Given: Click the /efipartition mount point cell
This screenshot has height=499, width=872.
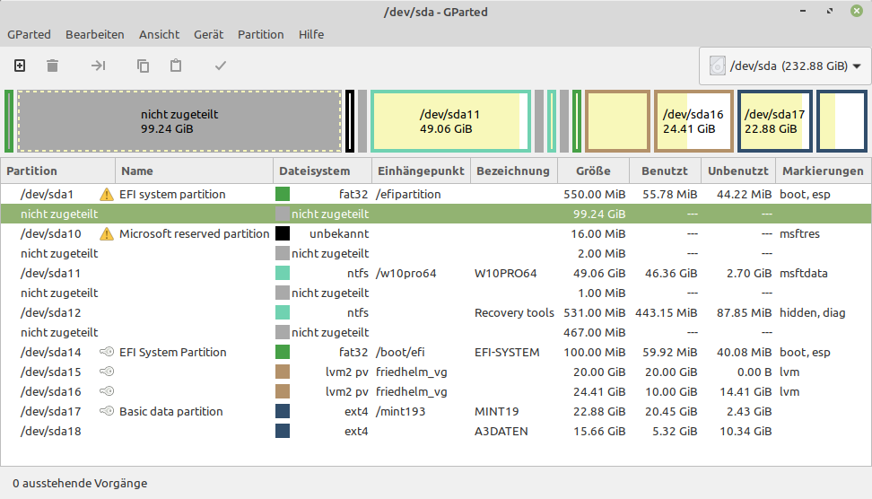Looking at the screenshot, I should point(408,194).
